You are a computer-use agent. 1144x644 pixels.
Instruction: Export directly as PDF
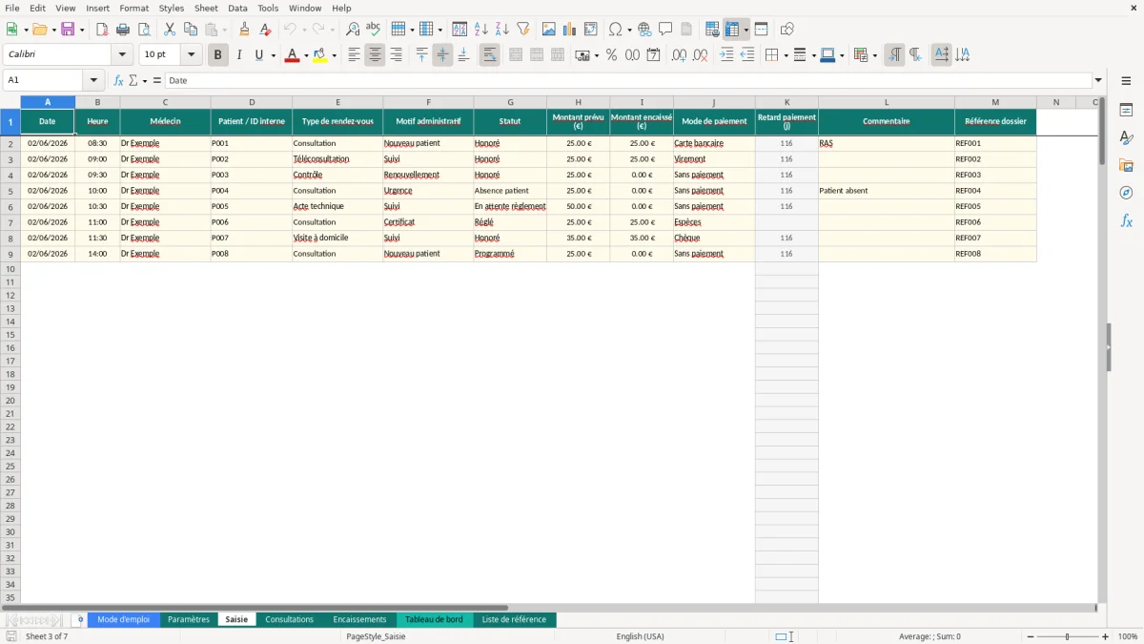click(101, 30)
